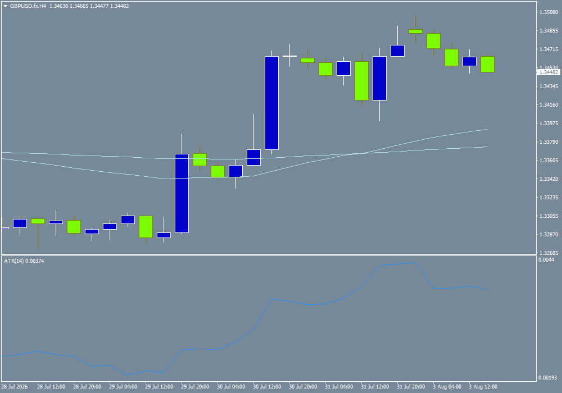The width and height of the screenshot is (562, 393).
Task: Click the current price tag 1.34482
Action: click(x=549, y=72)
